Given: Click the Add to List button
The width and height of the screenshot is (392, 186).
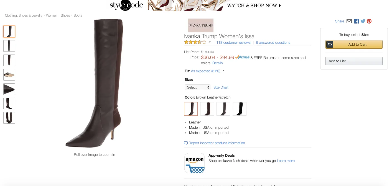Looking at the screenshot, I should tap(354, 61).
